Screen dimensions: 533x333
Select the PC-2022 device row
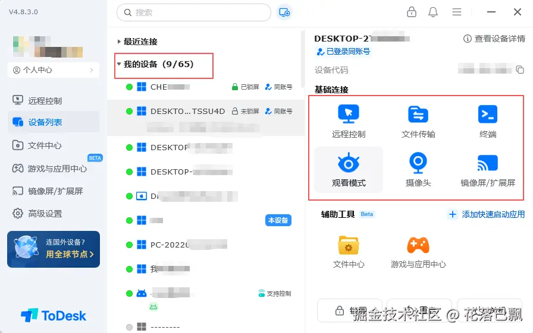(206, 245)
